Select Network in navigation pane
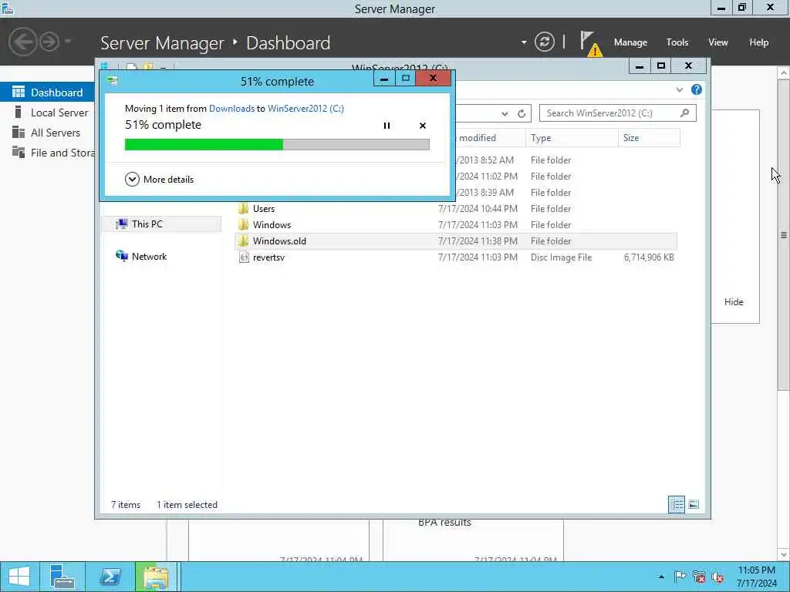The height and width of the screenshot is (592, 790). click(141, 256)
